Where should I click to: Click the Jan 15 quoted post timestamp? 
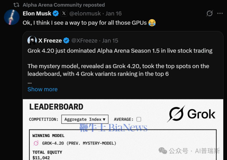(x=110, y=41)
